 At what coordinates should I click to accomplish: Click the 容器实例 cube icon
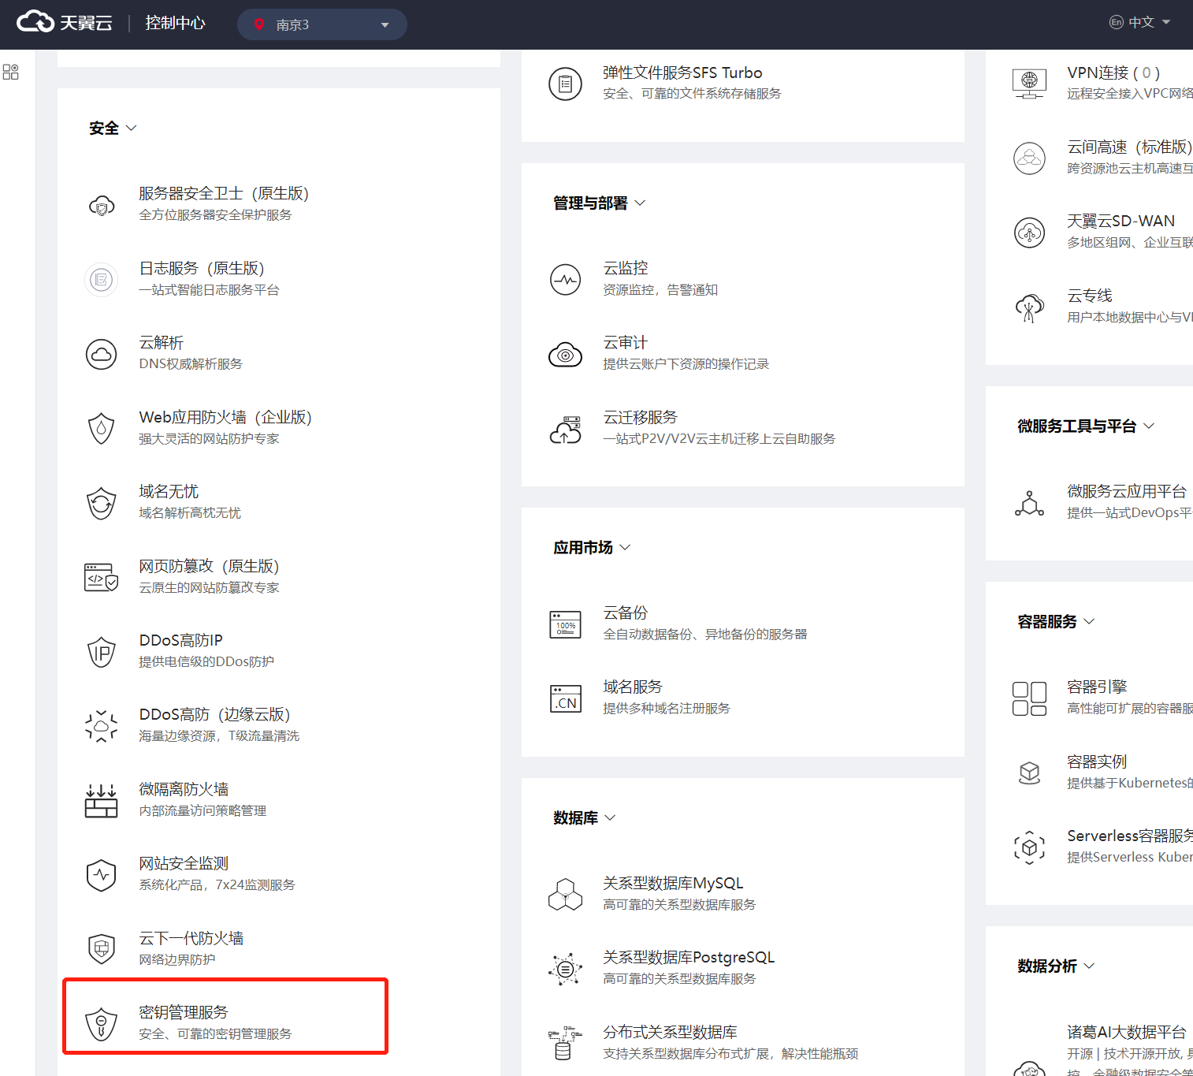pyautogui.click(x=1029, y=773)
